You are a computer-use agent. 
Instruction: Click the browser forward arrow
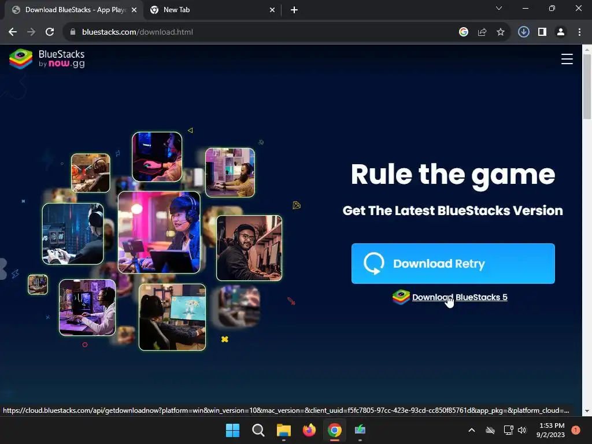[x=31, y=32]
